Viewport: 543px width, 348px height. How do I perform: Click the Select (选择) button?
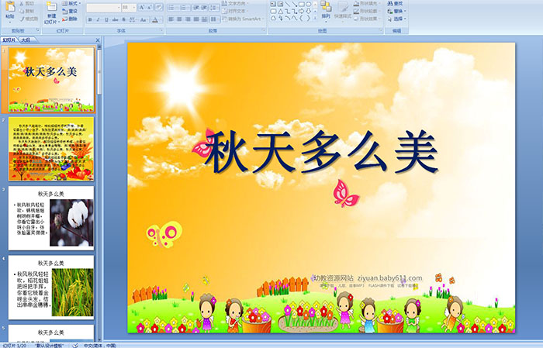tap(396, 19)
